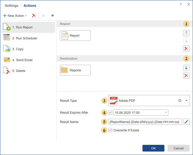193x155 pixels.
Task: Remove the destination using red X button
Action: pos(186,75)
